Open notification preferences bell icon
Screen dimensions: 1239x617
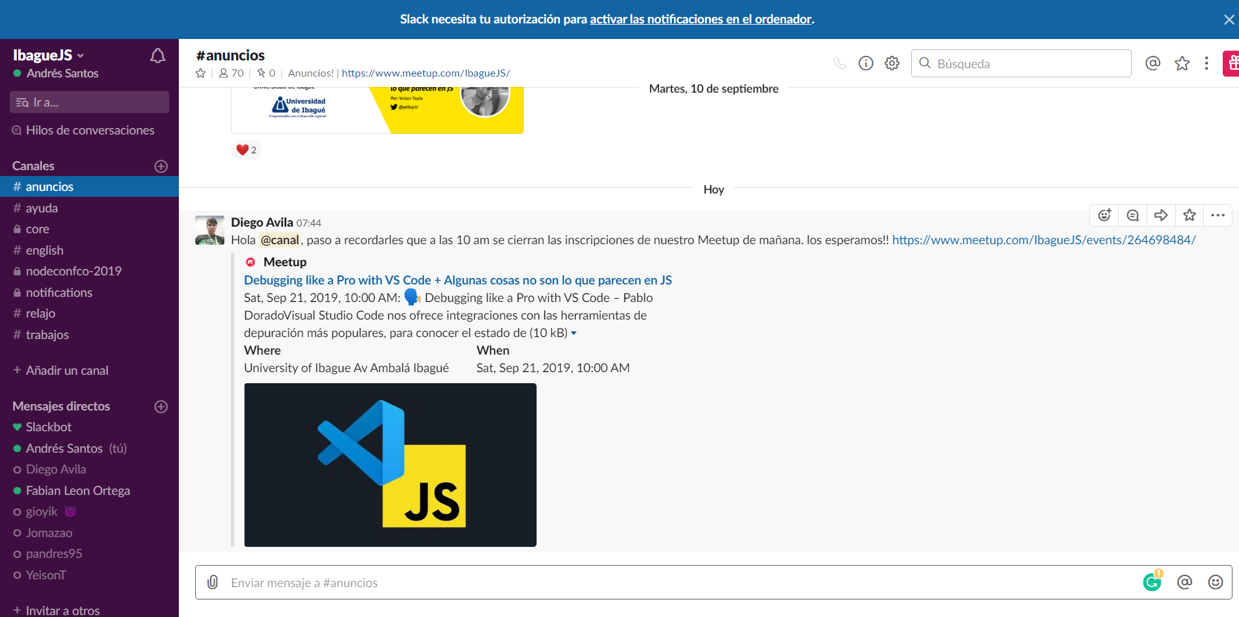point(157,56)
